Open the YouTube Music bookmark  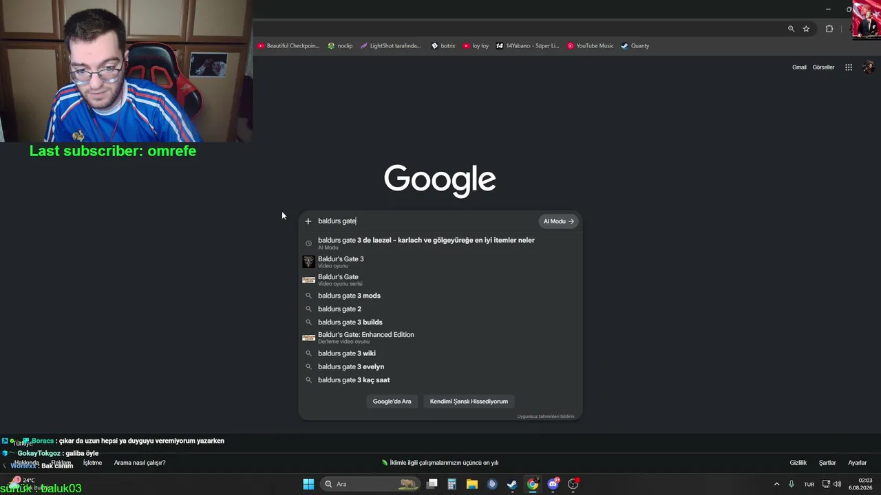(x=591, y=46)
